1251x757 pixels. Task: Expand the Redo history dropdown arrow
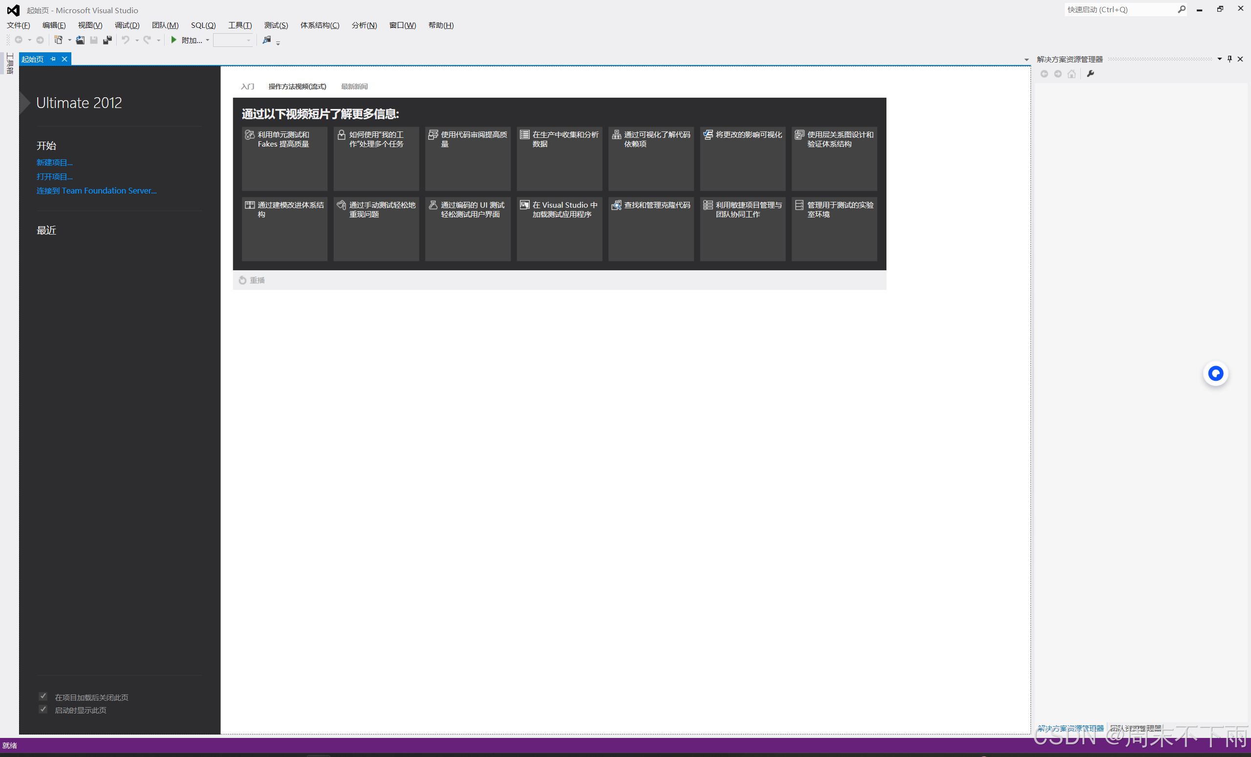click(158, 40)
